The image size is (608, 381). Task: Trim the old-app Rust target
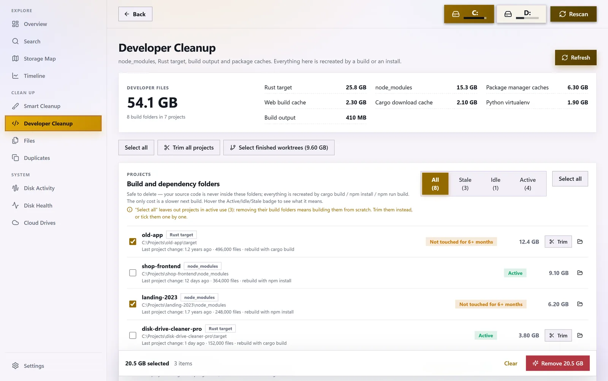pos(558,242)
